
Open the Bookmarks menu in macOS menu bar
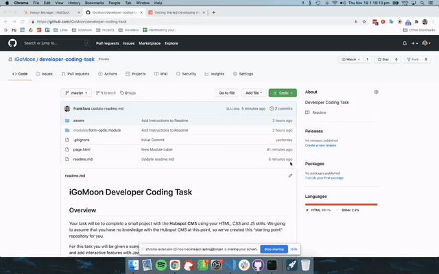point(95,3)
